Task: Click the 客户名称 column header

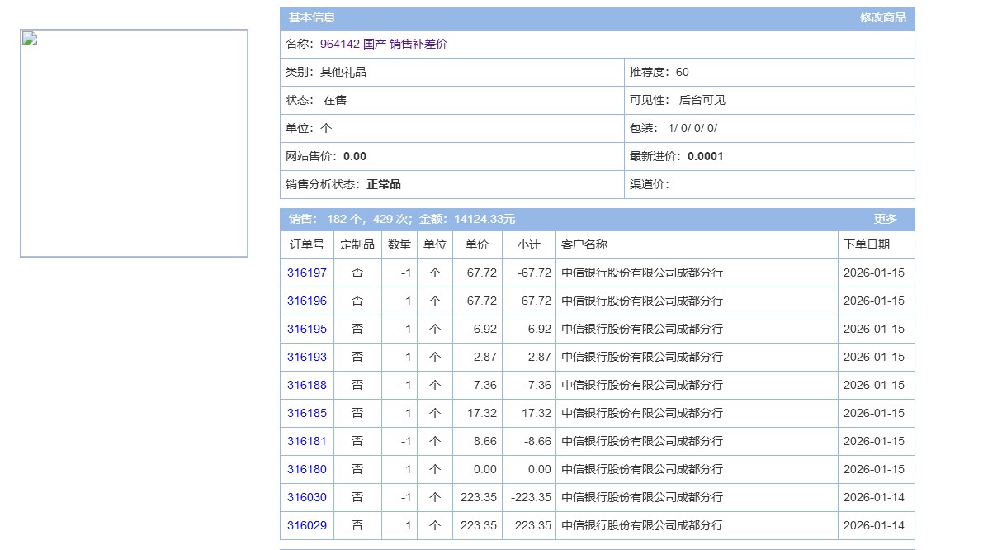Action: pos(584,245)
